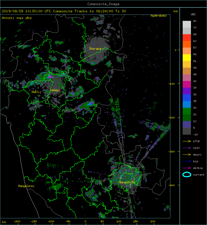Screen dimensions: 207x225
Task: Select the dark gray -20–5 dBZ swatch
Action: click(187, 131)
